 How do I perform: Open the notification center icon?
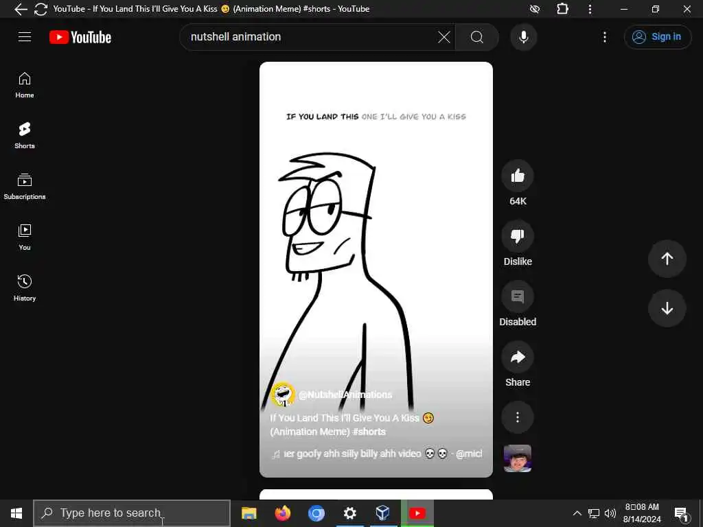click(x=681, y=513)
